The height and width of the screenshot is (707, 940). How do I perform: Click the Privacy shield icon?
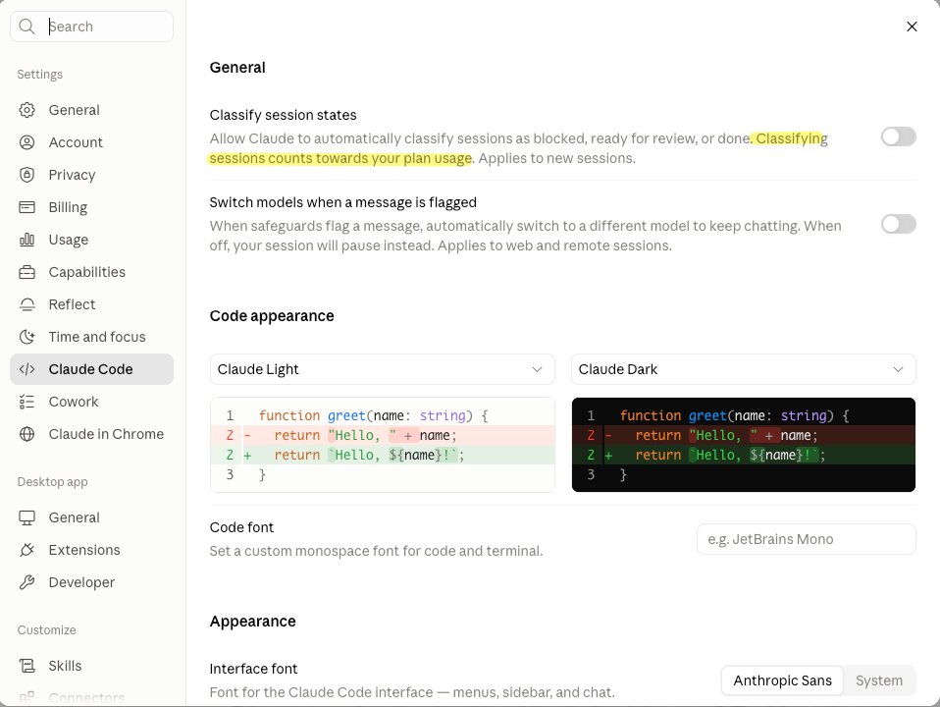(x=26, y=175)
